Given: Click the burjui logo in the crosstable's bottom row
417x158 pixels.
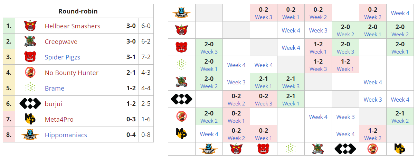Looking at the screenshot, I should click(x=345, y=149).
